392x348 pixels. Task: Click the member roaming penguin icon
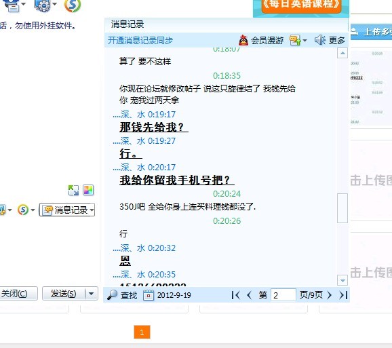coord(243,40)
